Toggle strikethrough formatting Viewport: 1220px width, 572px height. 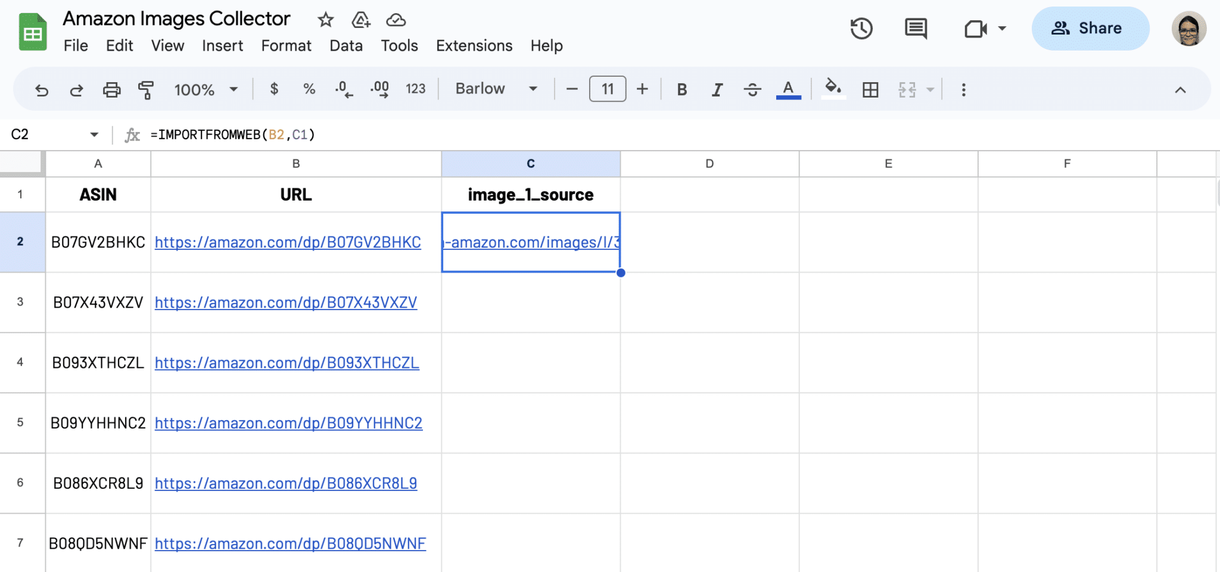(752, 89)
